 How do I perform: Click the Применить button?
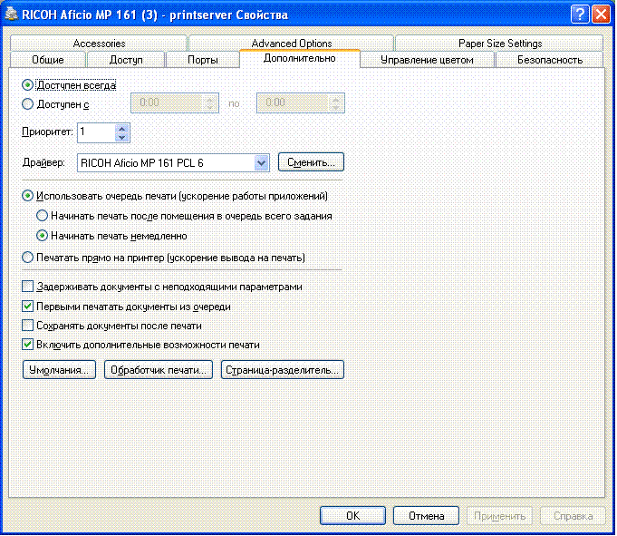click(499, 515)
